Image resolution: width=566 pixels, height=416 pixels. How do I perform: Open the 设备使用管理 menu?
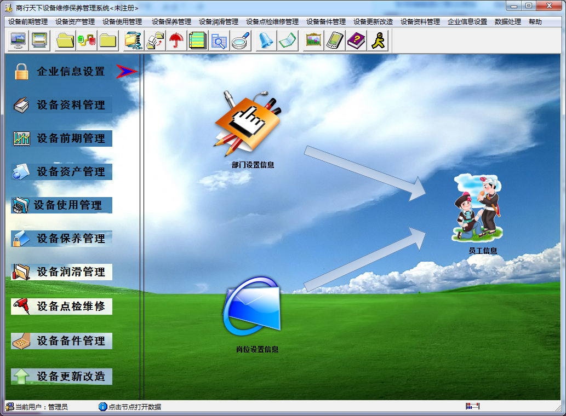122,22
